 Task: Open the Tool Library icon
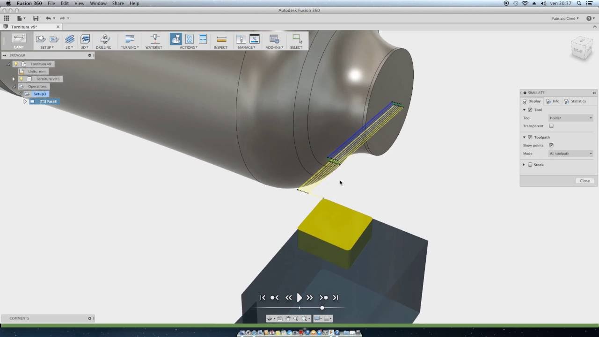pos(241,39)
